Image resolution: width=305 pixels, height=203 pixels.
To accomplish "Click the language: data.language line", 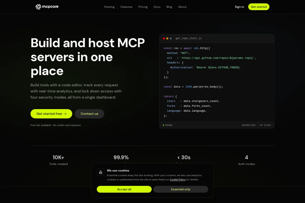I will (186, 111).
